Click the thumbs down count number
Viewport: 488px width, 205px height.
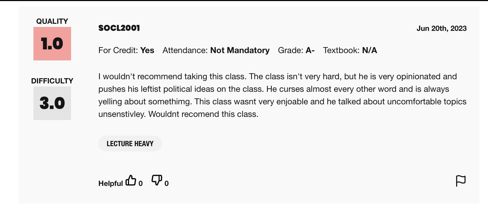pyautogui.click(x=167, y=184)
